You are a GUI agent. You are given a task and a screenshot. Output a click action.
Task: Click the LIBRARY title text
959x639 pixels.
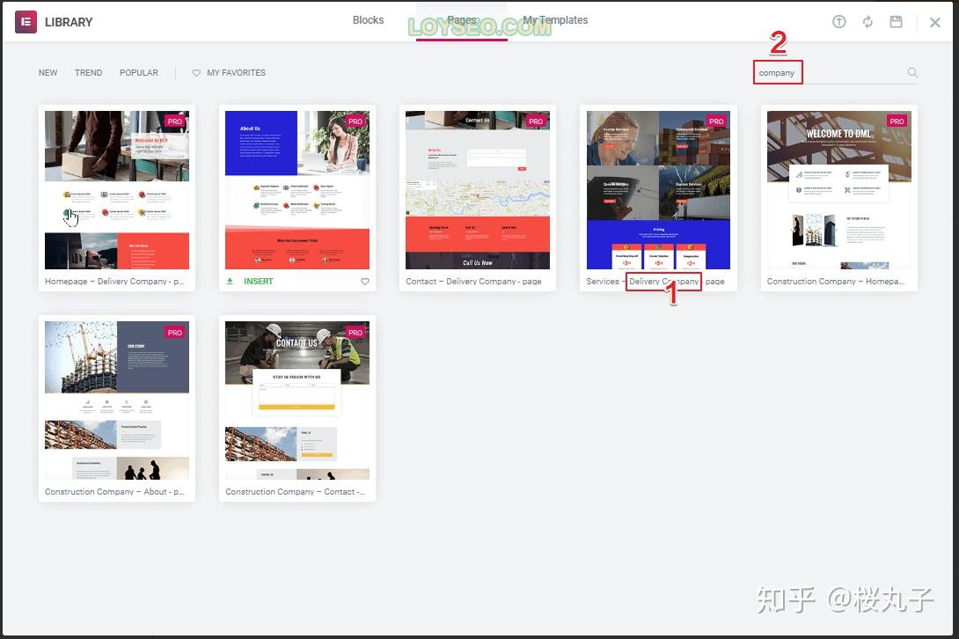[x=69, y=22]
